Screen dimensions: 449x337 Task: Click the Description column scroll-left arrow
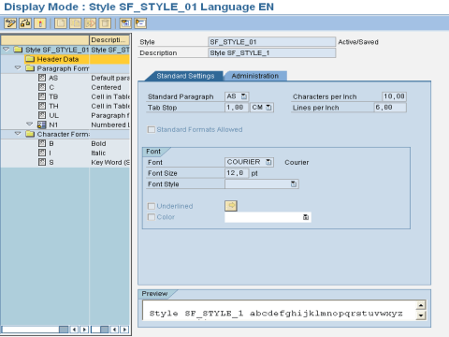pos(114,330)
